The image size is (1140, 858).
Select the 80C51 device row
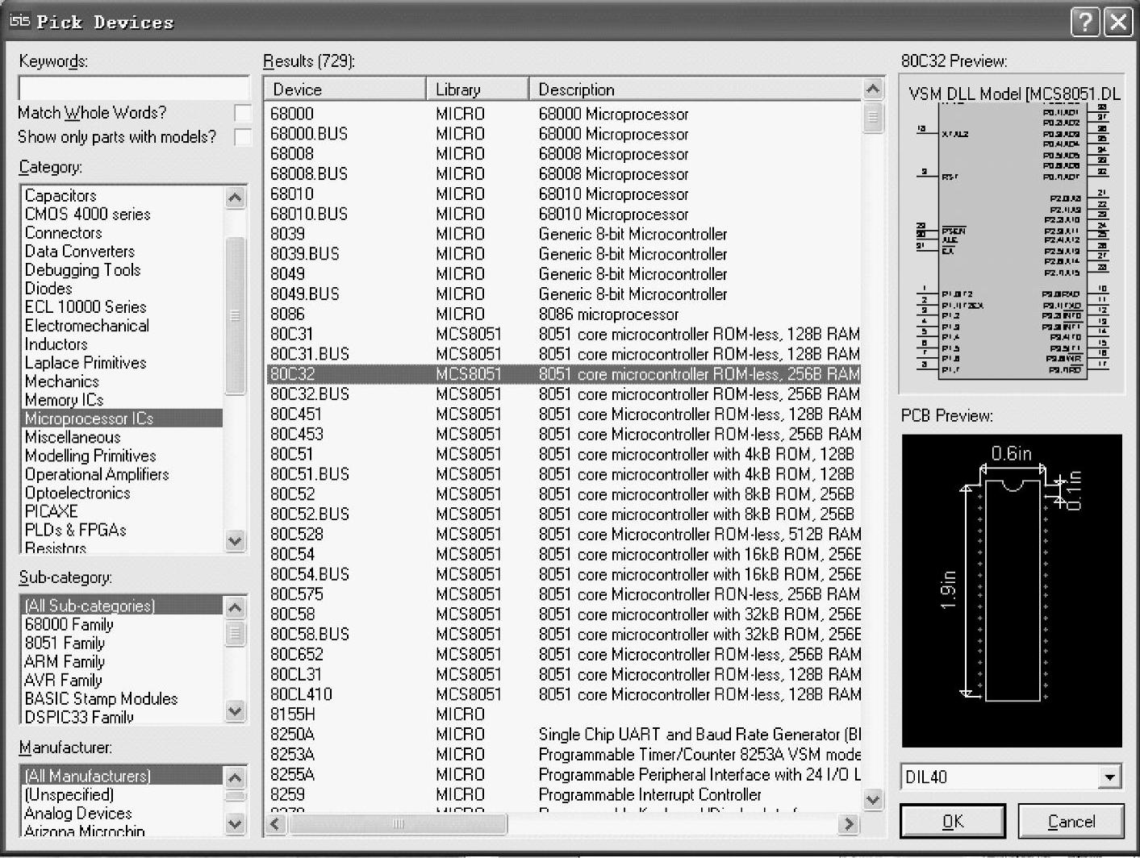[x=564, y=454]
